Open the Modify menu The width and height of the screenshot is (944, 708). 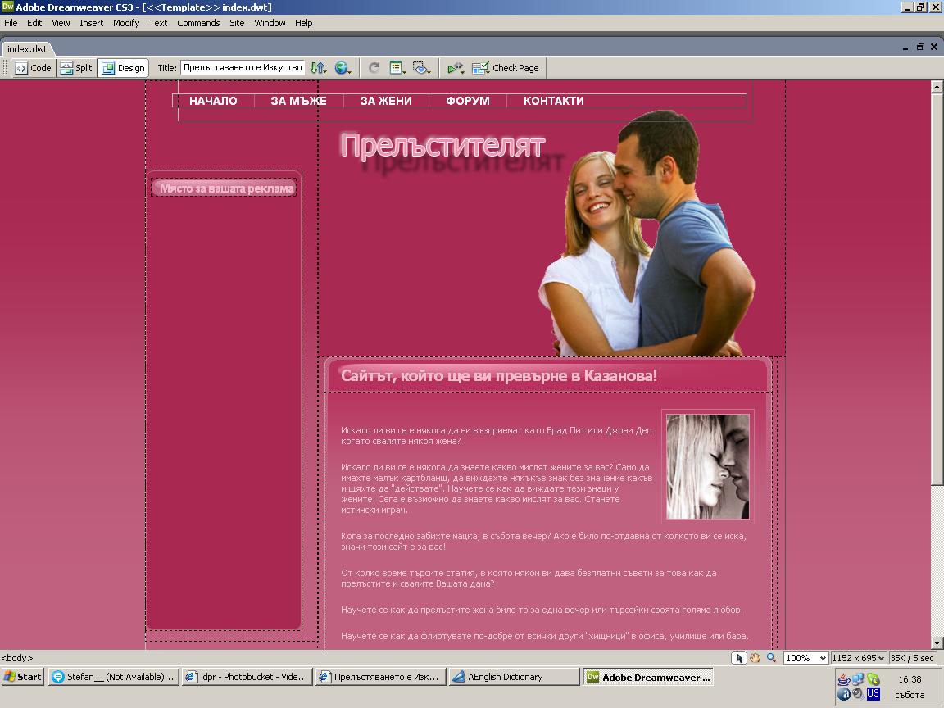point(126,23)
